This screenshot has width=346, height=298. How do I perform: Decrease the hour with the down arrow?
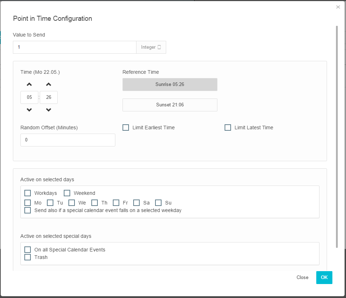[x=29, y=110]
